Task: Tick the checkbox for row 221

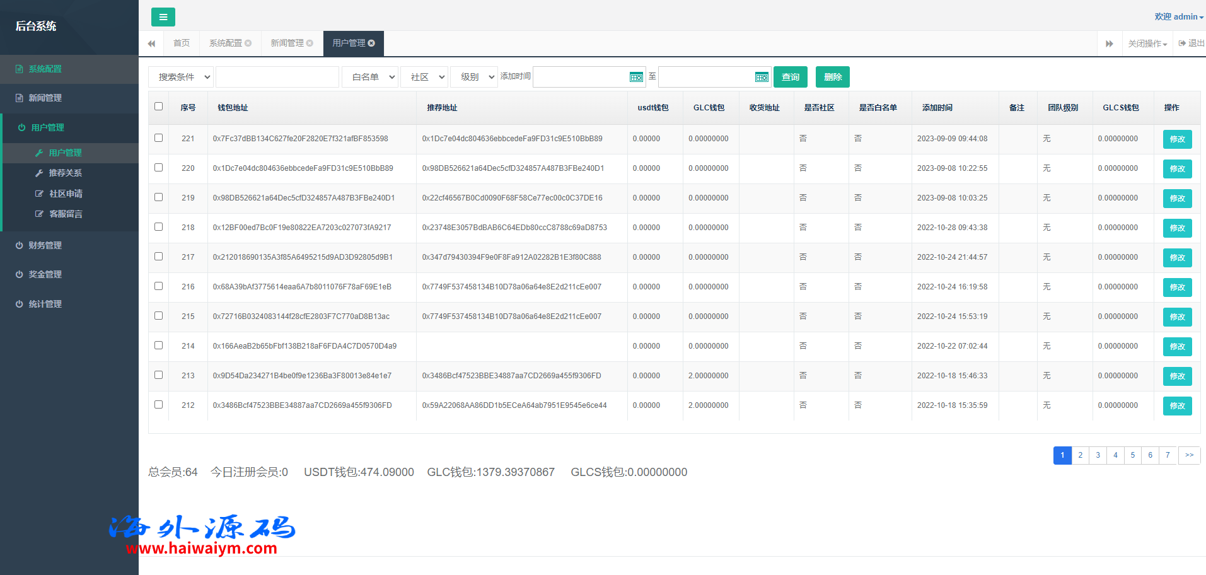Action: click(x=159, y=138)
